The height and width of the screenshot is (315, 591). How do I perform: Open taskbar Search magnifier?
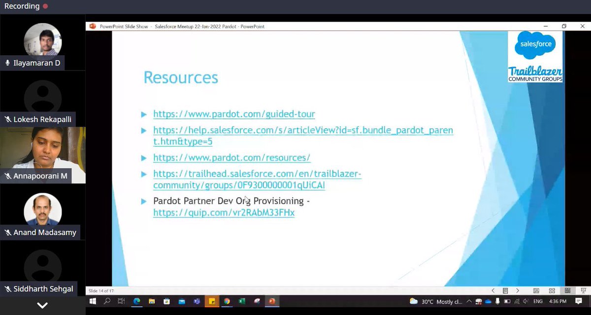[x=107, y=301]
